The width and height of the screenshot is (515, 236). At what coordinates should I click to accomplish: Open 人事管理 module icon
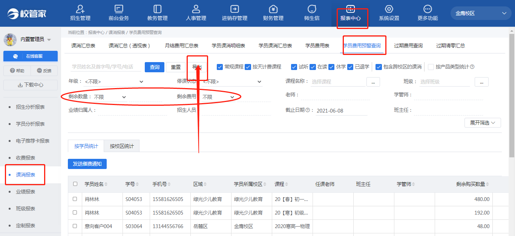[x=196, y=9]
